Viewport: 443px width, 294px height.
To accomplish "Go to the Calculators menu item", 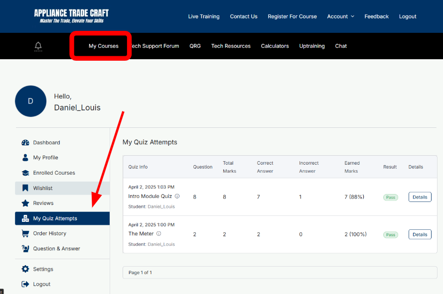I will pos(275,46).
